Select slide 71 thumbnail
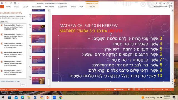 [x=38, y=28]
